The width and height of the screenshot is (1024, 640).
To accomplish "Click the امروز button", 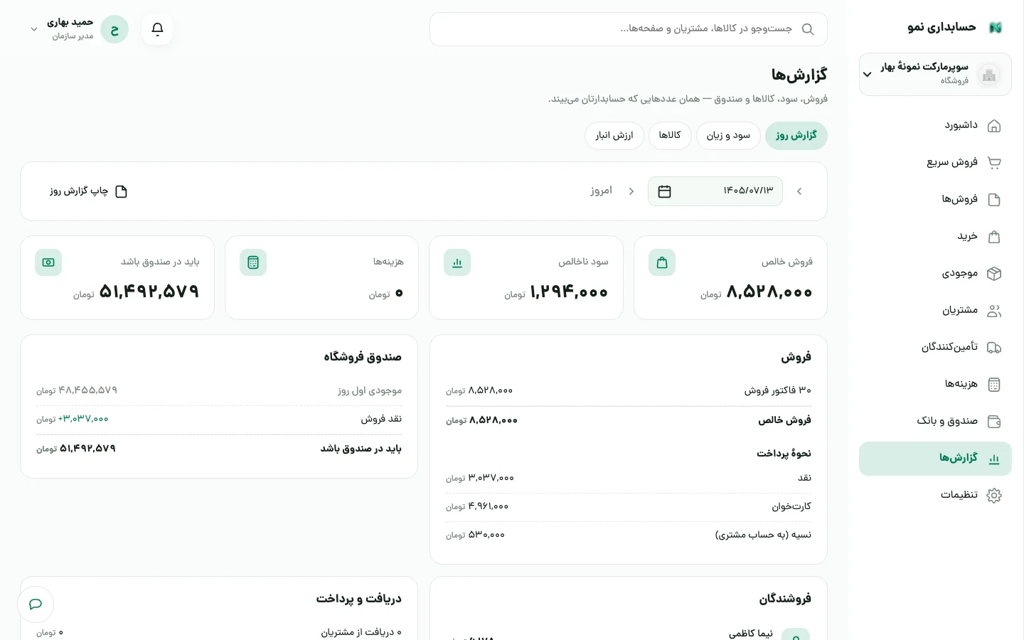I will pyautogui.click(x=601, y=191).
